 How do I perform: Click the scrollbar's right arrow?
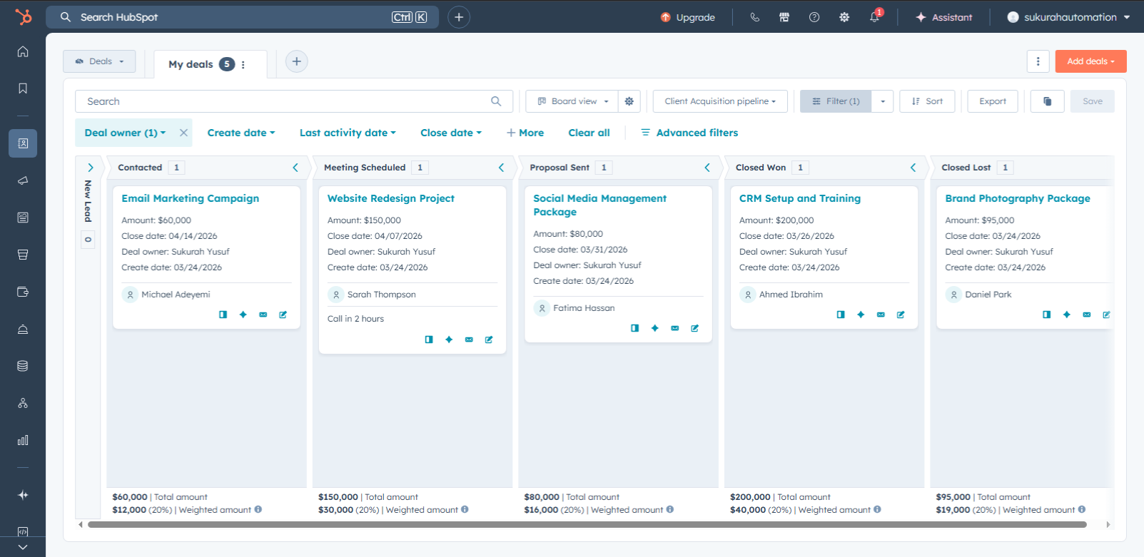[x=1108, y=524]
